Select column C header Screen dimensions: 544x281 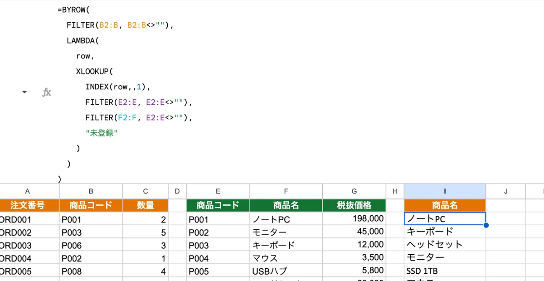click(x=146, y=192)
